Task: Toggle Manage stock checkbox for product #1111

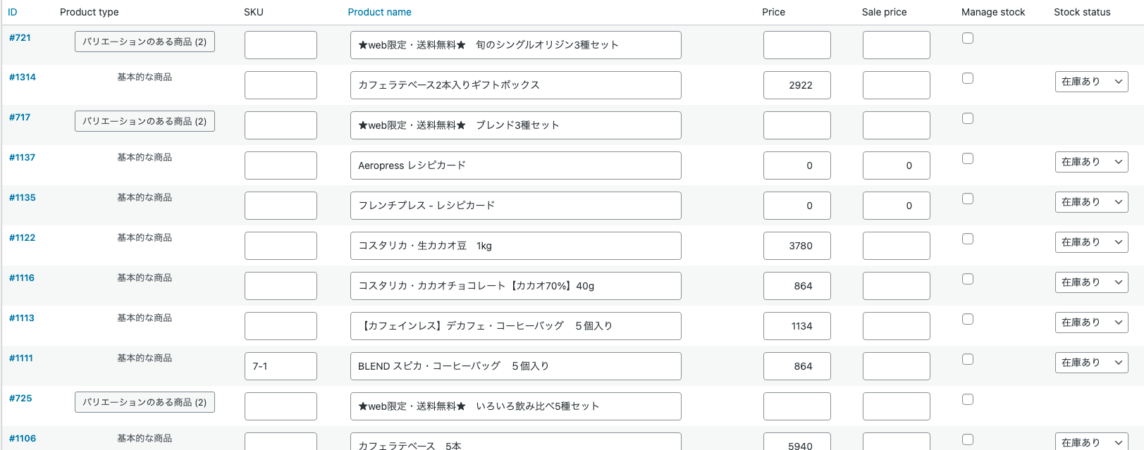Action: (968, 359)
